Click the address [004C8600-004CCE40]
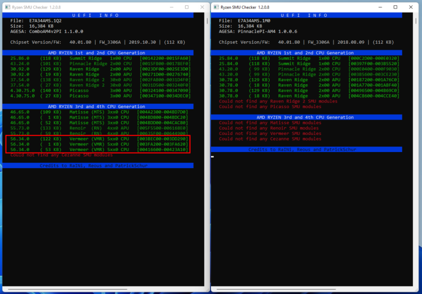 coord(373,96)
